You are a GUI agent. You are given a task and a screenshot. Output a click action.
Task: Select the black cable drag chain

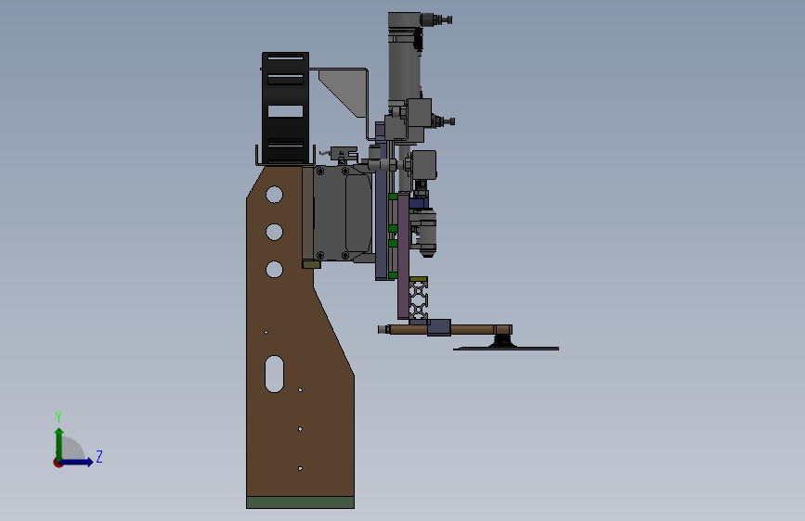pyautogui.click(x=285, y=108)
